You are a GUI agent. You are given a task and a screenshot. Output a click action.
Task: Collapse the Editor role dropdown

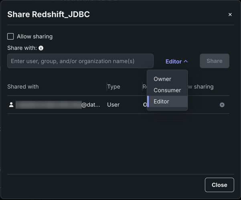coord(176,61)
